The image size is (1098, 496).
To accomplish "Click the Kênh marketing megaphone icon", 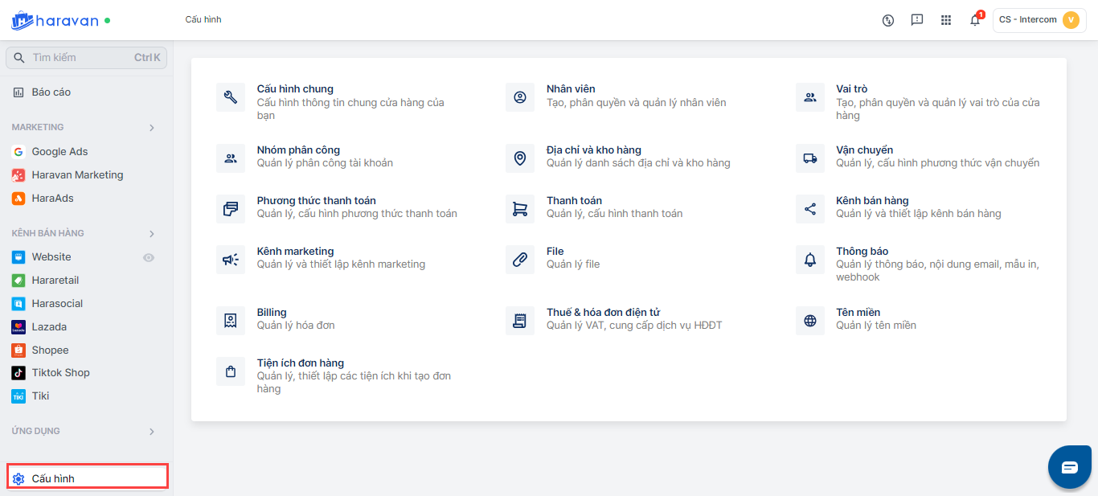I will point(231,260).
